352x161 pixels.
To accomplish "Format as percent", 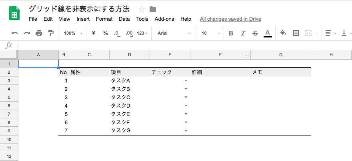I will point(106,33).
